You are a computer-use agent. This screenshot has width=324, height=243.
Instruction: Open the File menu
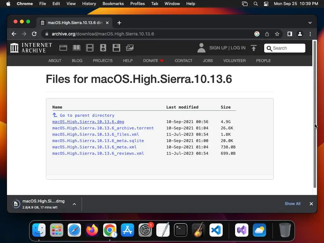pos(43,4)
